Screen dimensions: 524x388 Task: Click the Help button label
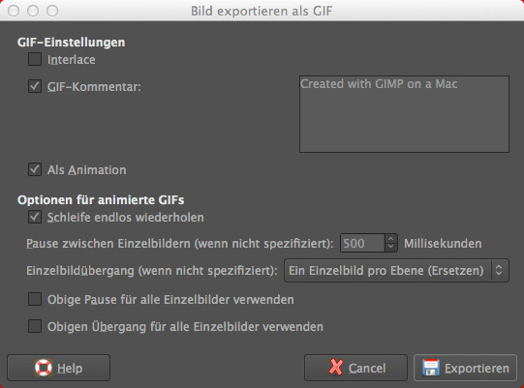point(70,369)
